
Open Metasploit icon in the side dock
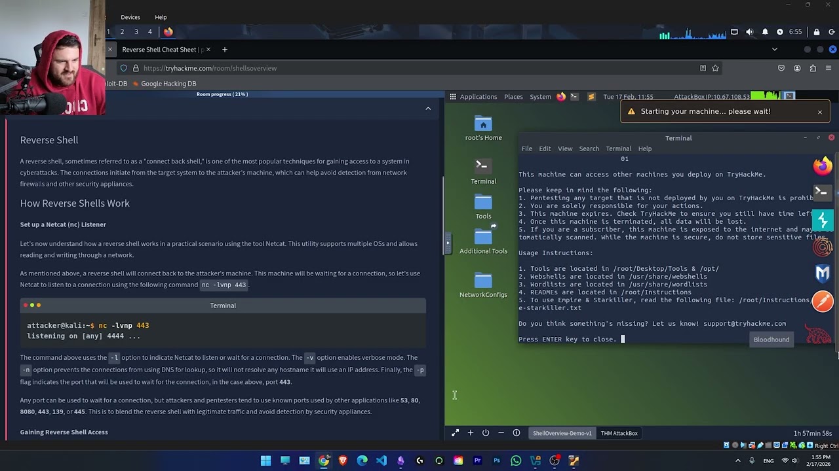coord(823,273)
